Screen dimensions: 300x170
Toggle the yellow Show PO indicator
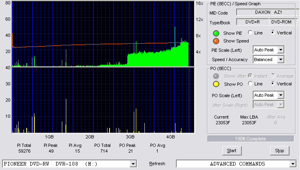tap(216, 84)
